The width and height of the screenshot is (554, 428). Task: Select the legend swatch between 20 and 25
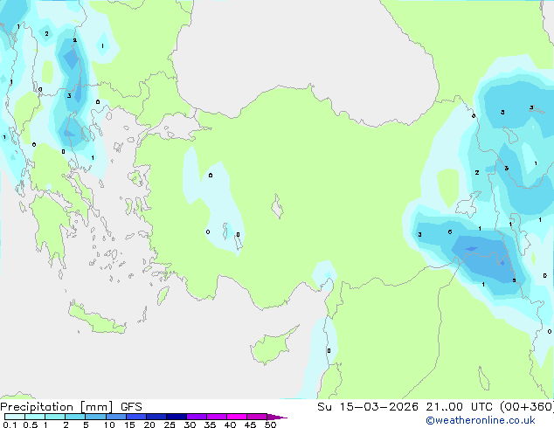(156, 417)
